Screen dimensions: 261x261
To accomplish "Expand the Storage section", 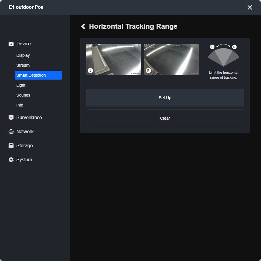I will pos(25,145).
